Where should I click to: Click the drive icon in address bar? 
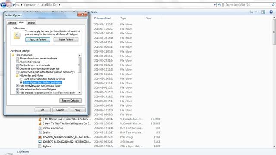coord(18,5)
